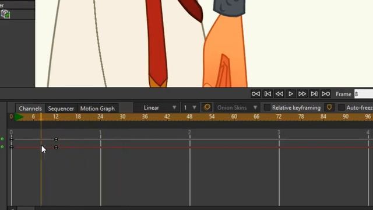Screen dimensions: 373x210
Task: Step forward one frame button
Action: click(314, 94)
